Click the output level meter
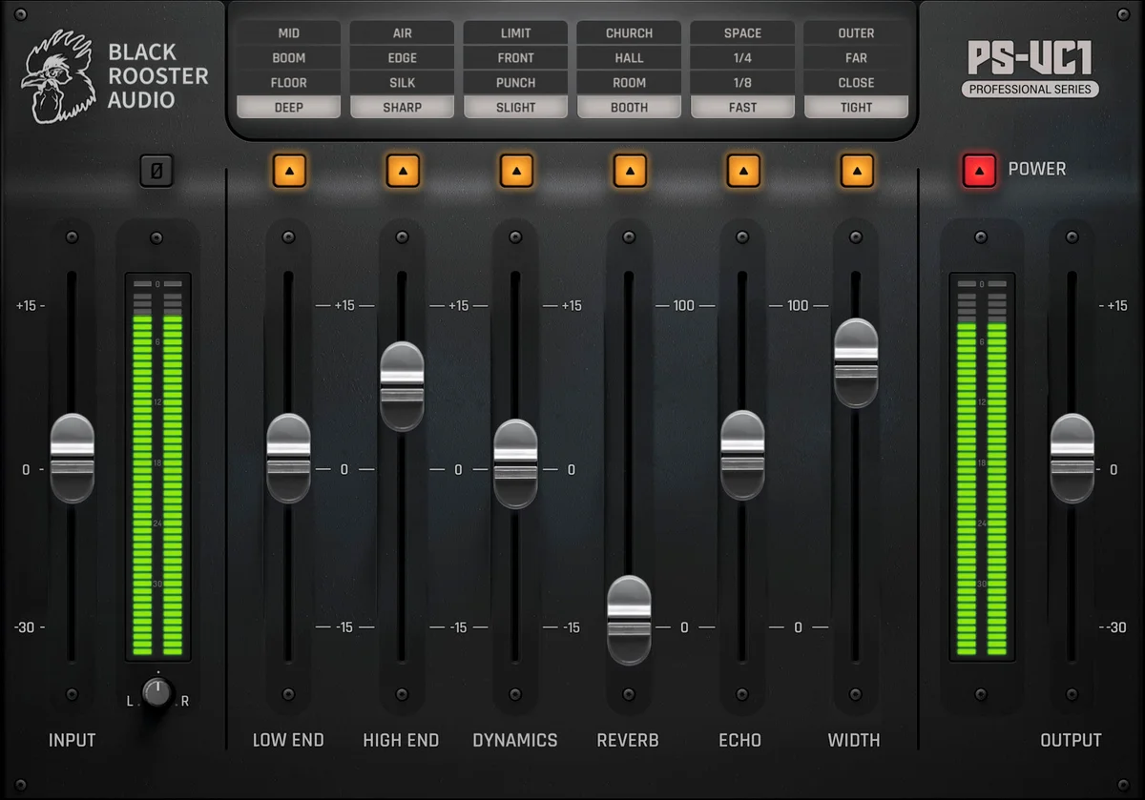Screen dimensions: 1145x800 (x=982, y=467)
